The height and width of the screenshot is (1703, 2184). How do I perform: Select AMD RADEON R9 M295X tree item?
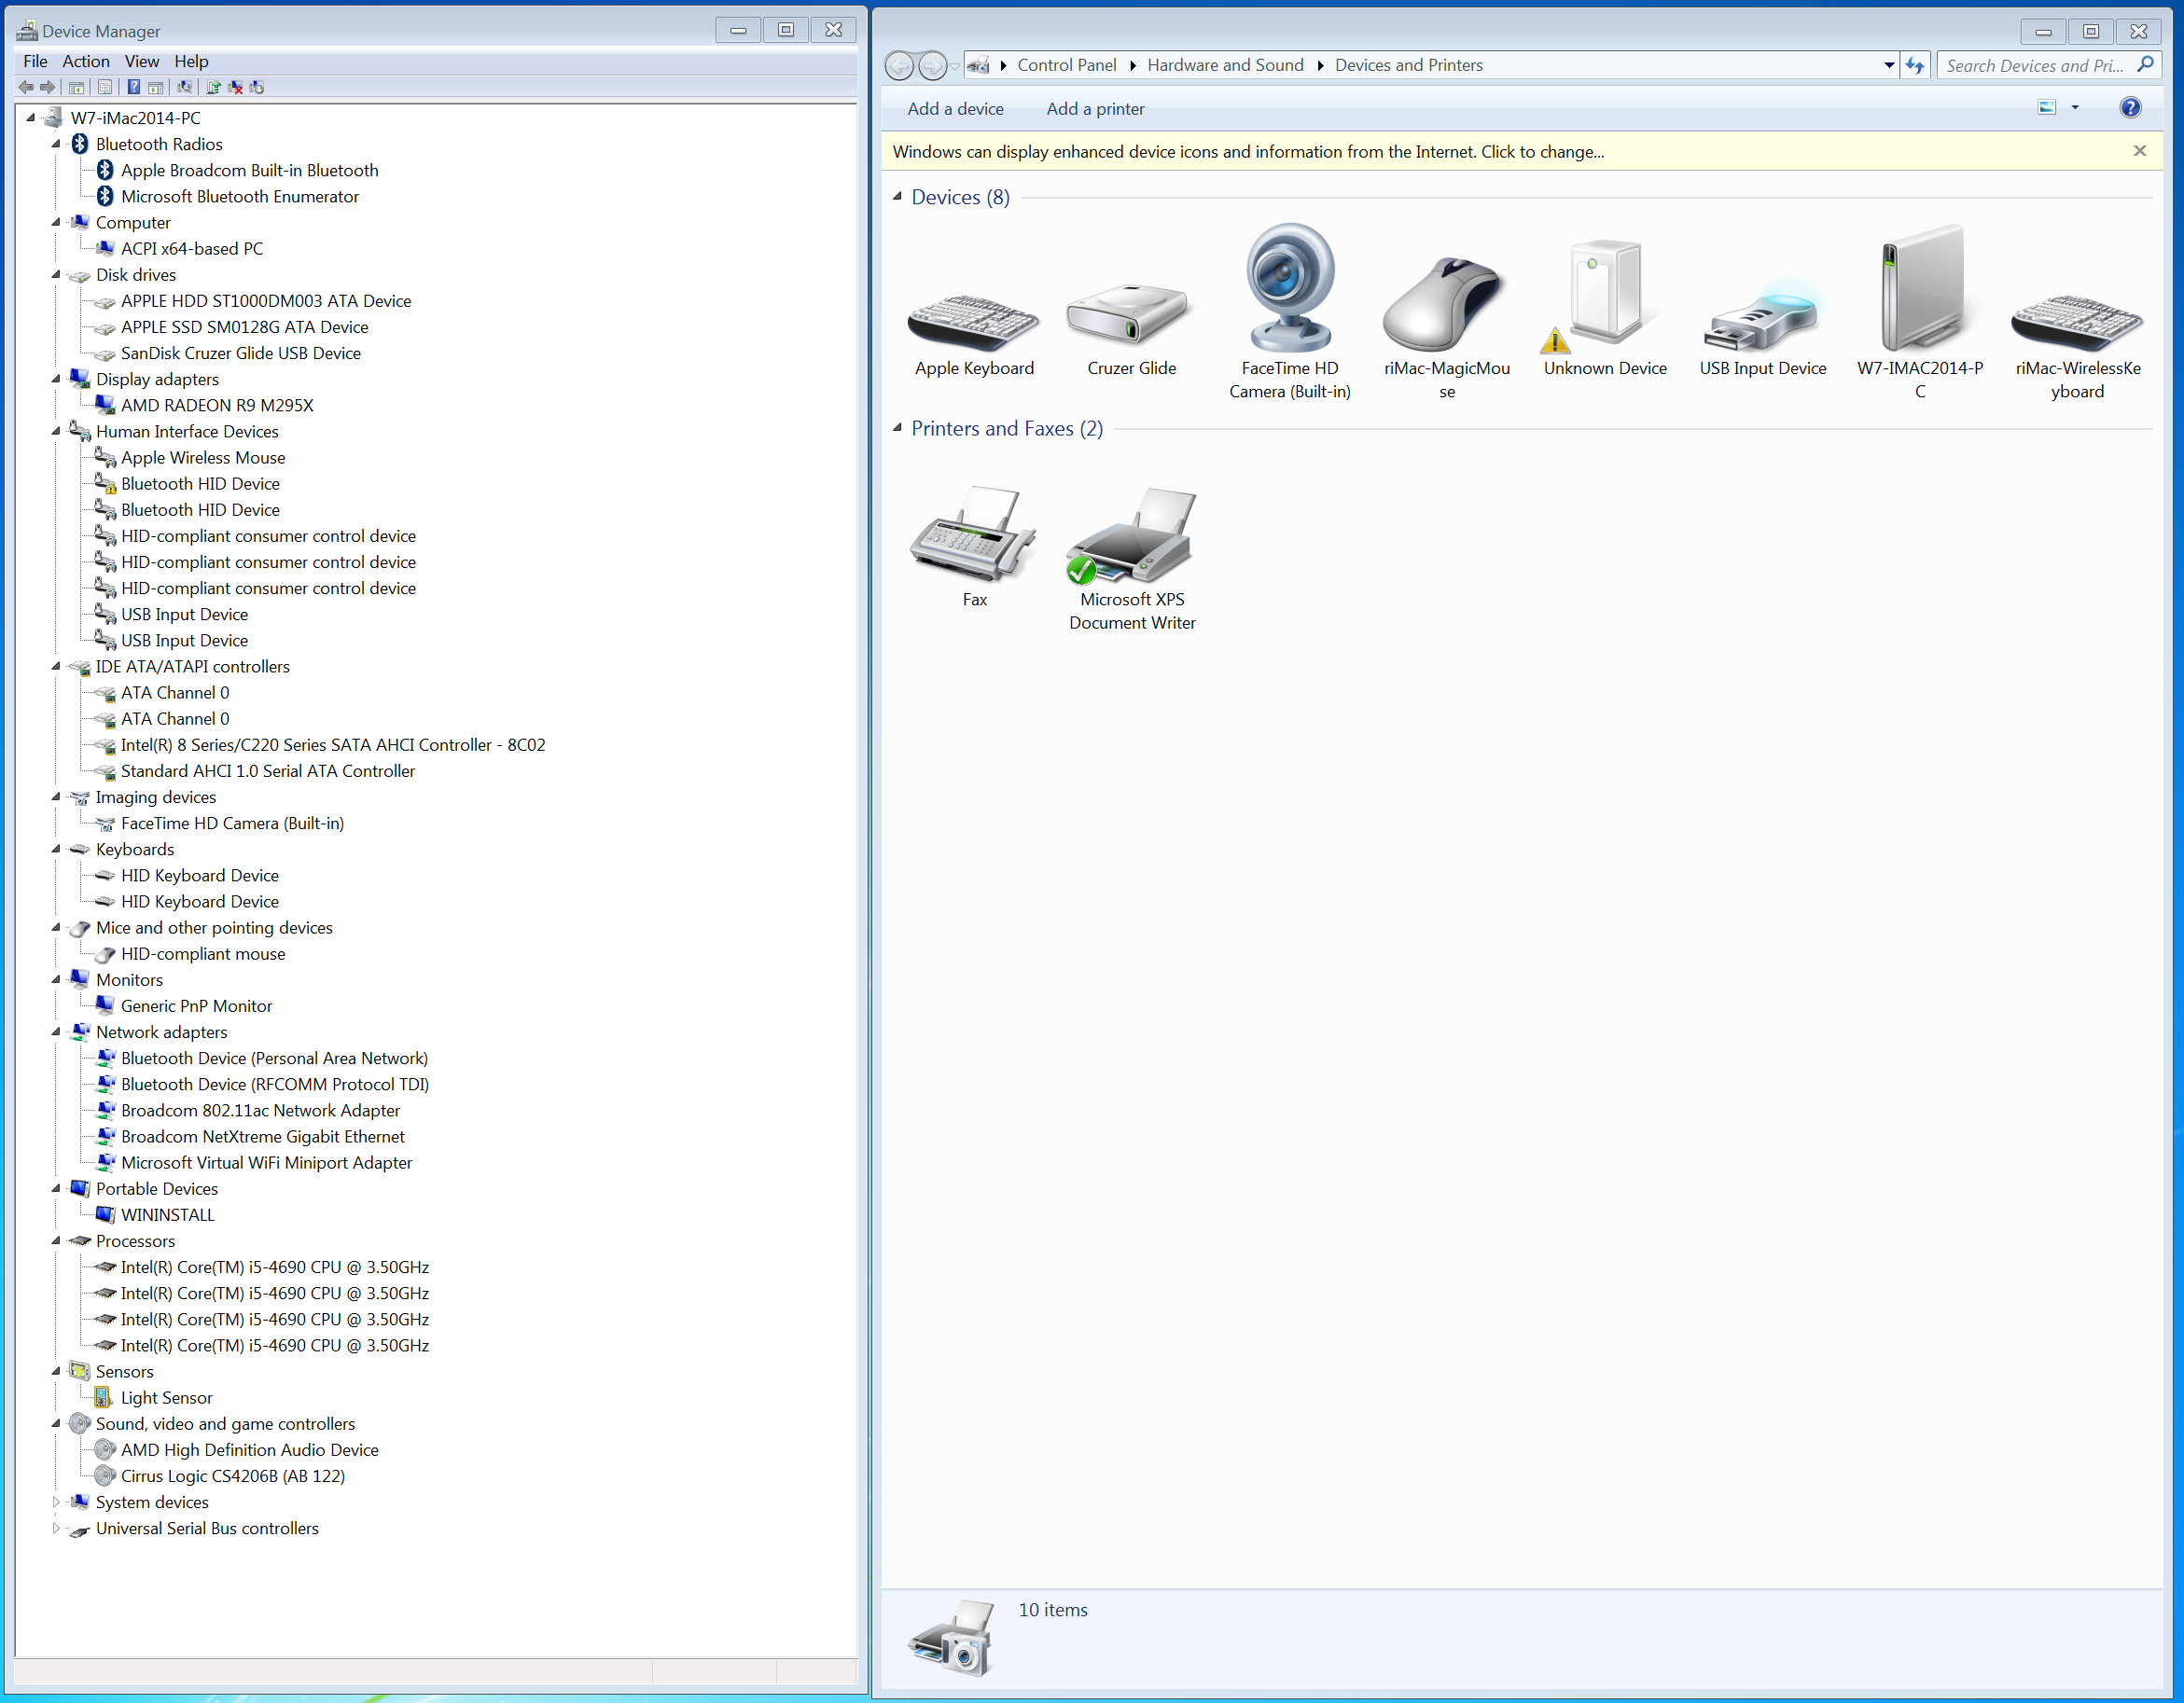point(217,406)
